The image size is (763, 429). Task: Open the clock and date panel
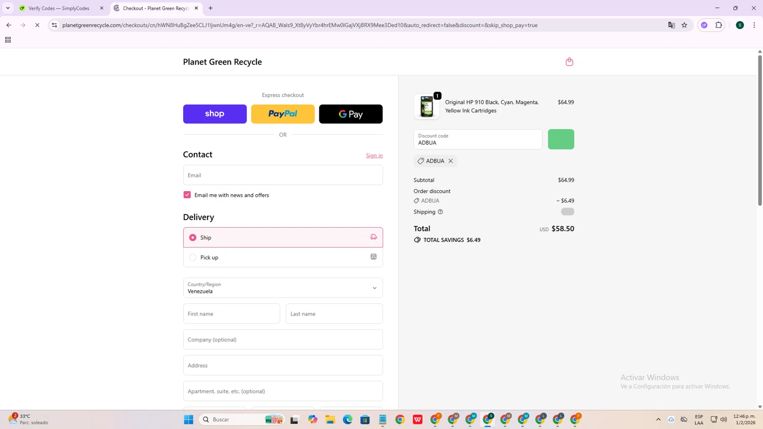(x=744, y=419)
